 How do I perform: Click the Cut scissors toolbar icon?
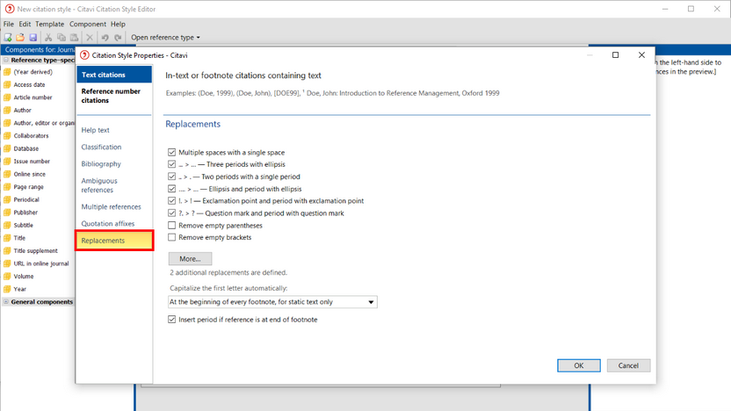48,37
